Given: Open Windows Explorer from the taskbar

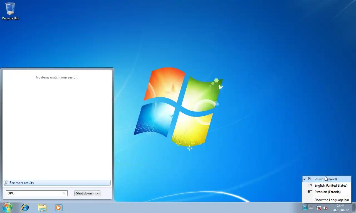Looking at the screenshot, I should 42,207.
